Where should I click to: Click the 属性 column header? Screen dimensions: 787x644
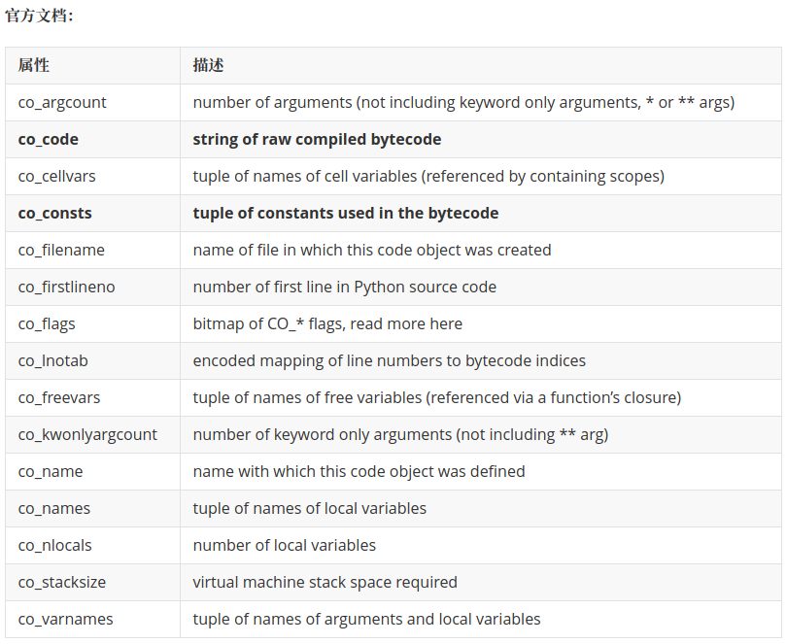34,65
